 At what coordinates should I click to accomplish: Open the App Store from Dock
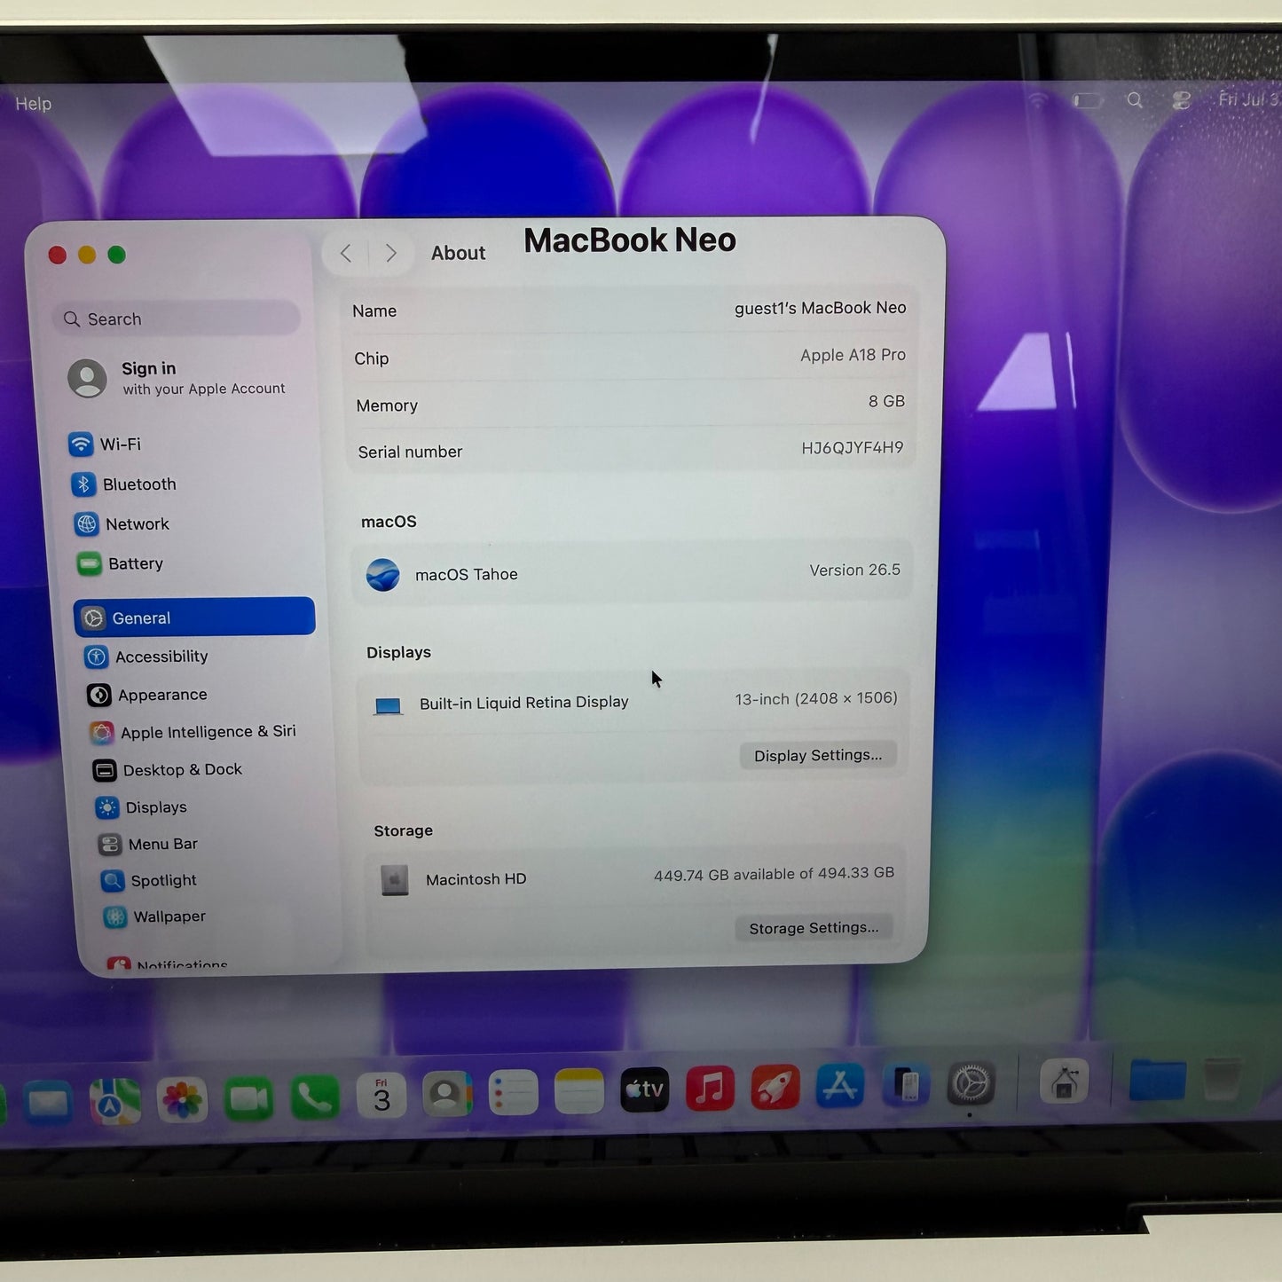[840, 1086]
